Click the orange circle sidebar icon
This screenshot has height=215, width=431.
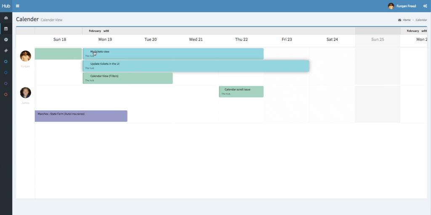6,94
